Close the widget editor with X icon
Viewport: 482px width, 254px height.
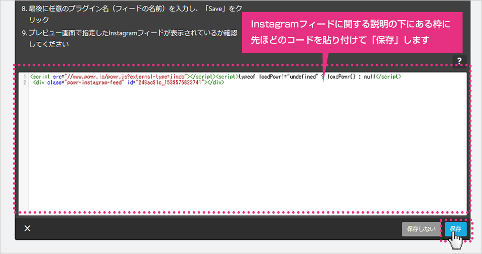pyautogui.click(x=27, y=228)
